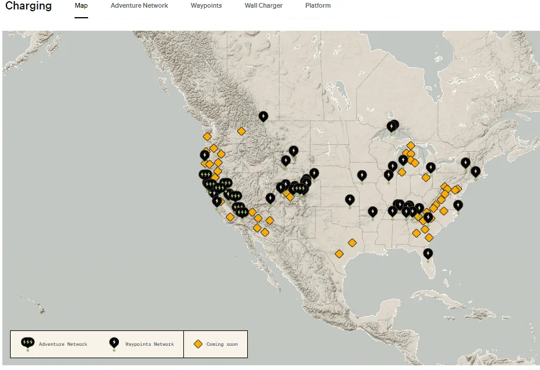Switch to the Map tab
The image size is (540, 370).
[81, 5]
